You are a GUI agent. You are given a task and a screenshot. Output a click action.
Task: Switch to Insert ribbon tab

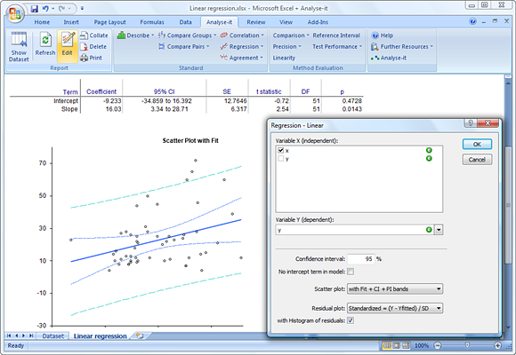tap(71, 22)
